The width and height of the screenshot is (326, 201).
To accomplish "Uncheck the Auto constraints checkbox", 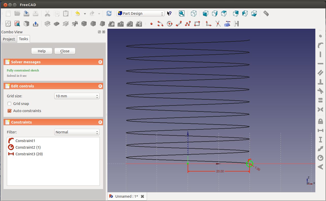I will coord(10,111).
